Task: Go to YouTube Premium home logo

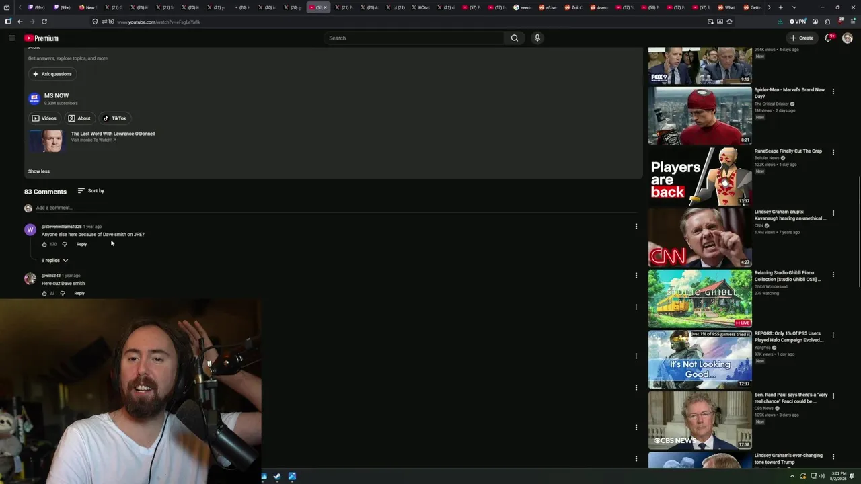Action: click(x=41, y=38)
